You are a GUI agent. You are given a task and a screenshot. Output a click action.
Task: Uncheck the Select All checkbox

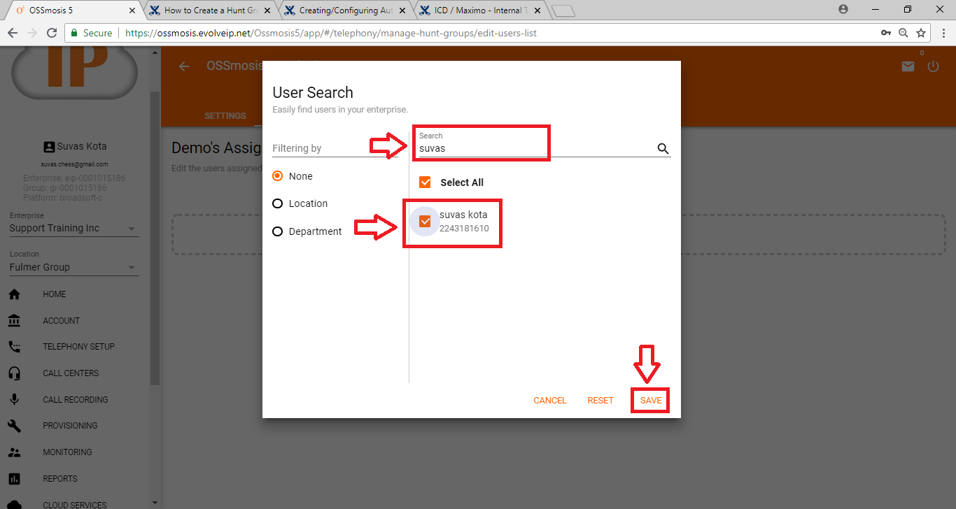pyautogui.click(x=425, y=182)
